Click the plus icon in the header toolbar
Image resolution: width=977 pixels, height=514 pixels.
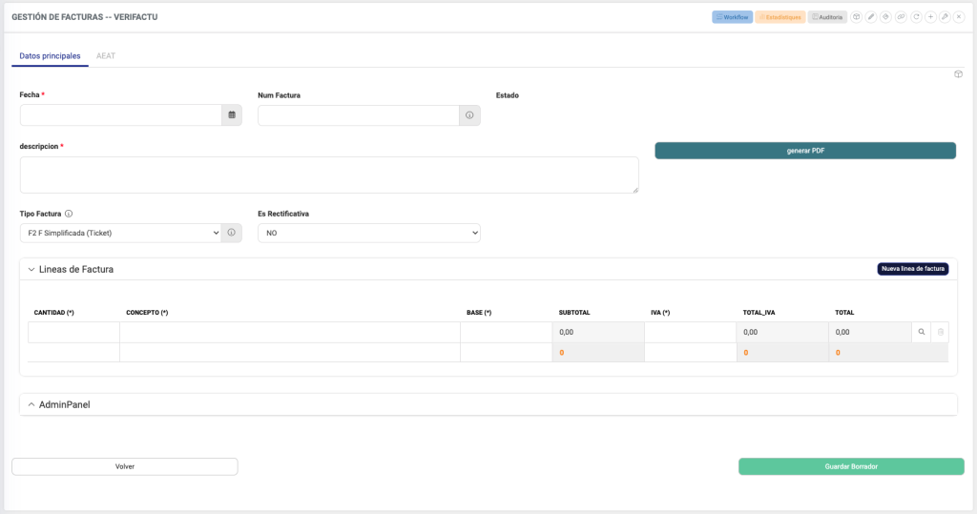tap(930, 17)
